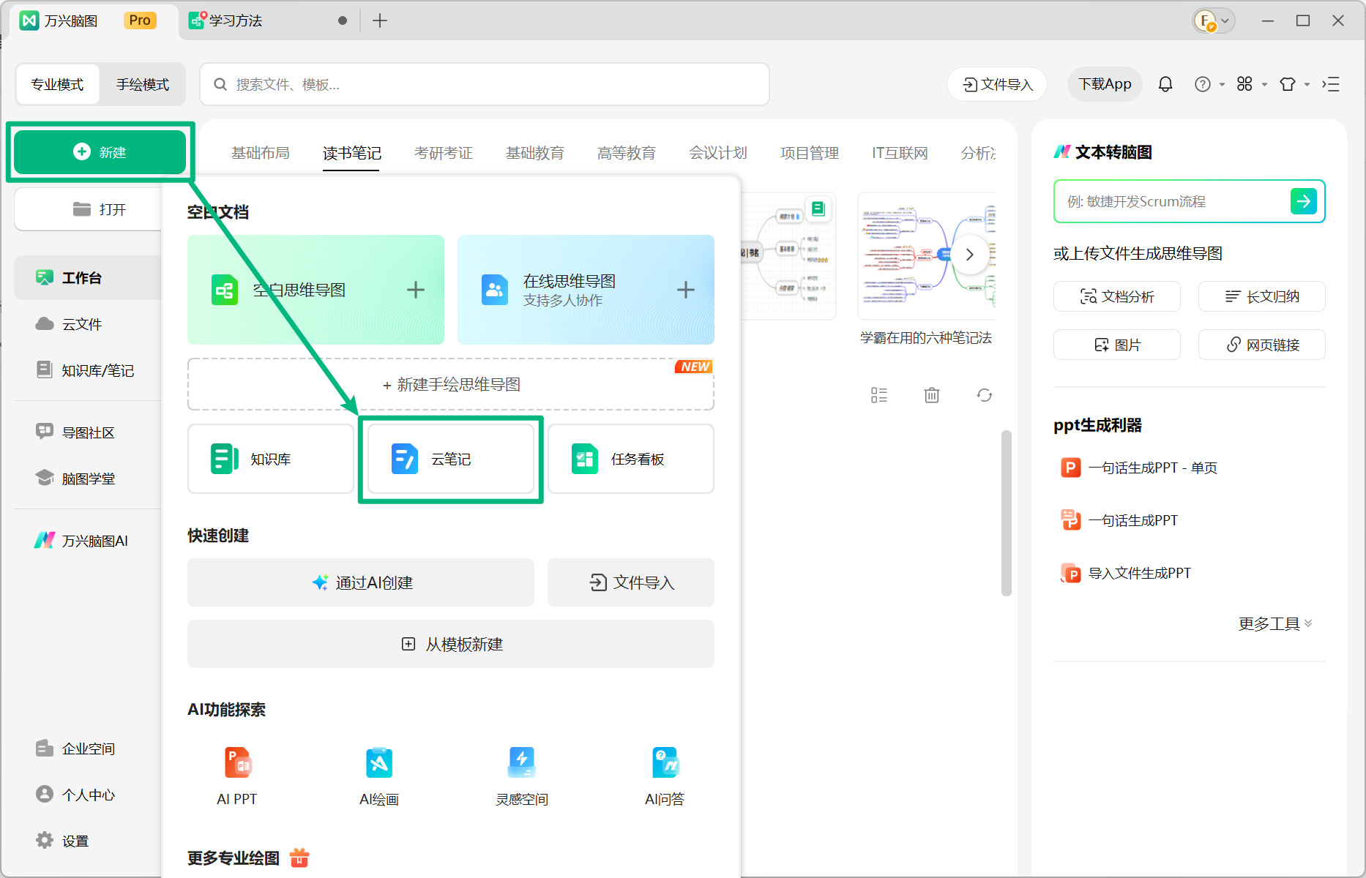Screen dimensions: 1366x878
Task: Open the 知识库 card
Action: pos(271,459)
